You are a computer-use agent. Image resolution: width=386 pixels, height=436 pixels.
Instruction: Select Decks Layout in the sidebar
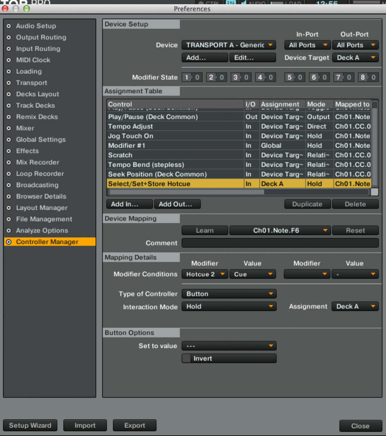click(37, 94)
